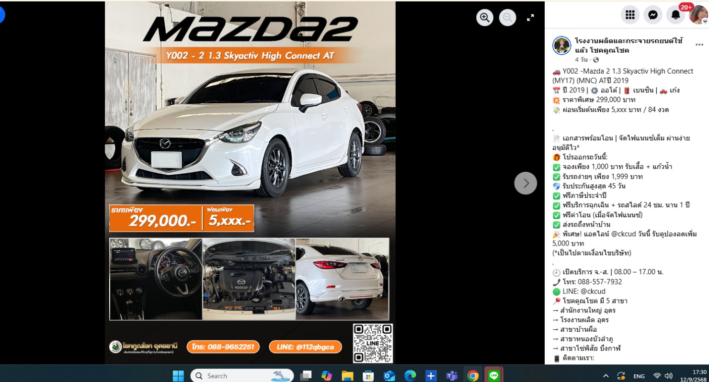Open the LINE app from the taskbar
The width and height of the screenshot is (709, 382).
click(x=493, y=376)
